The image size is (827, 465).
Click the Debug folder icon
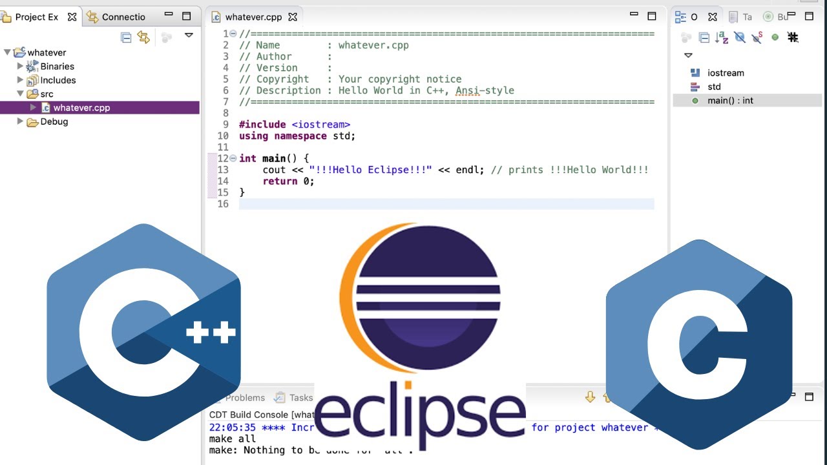(32, 121)
